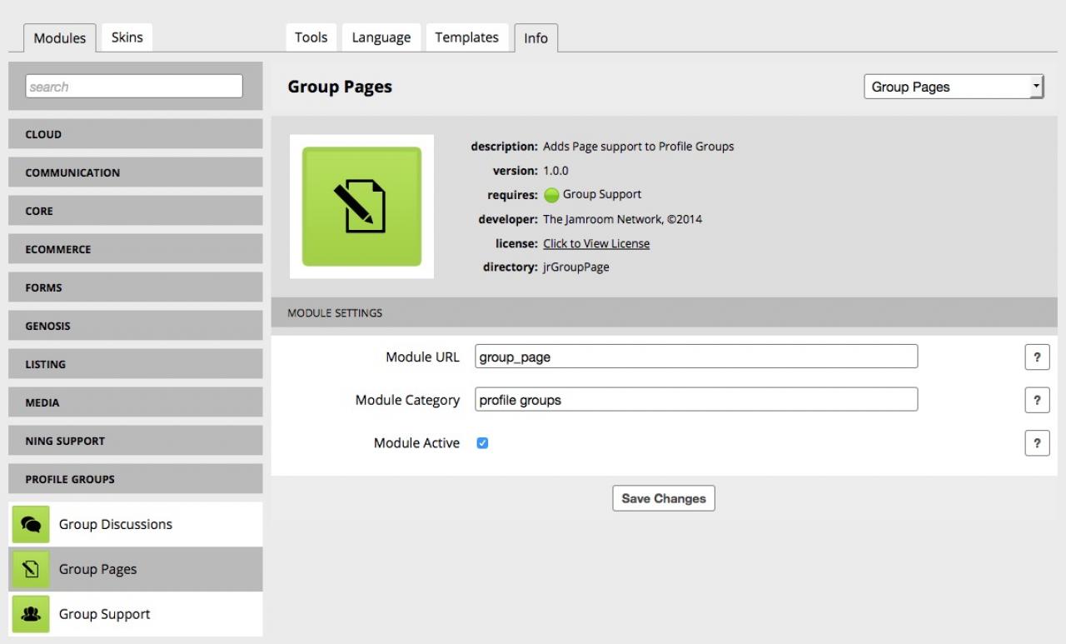This screenshot has height=644, width=1066.
Task: Open help for Module URL field
Action: 1036,357
